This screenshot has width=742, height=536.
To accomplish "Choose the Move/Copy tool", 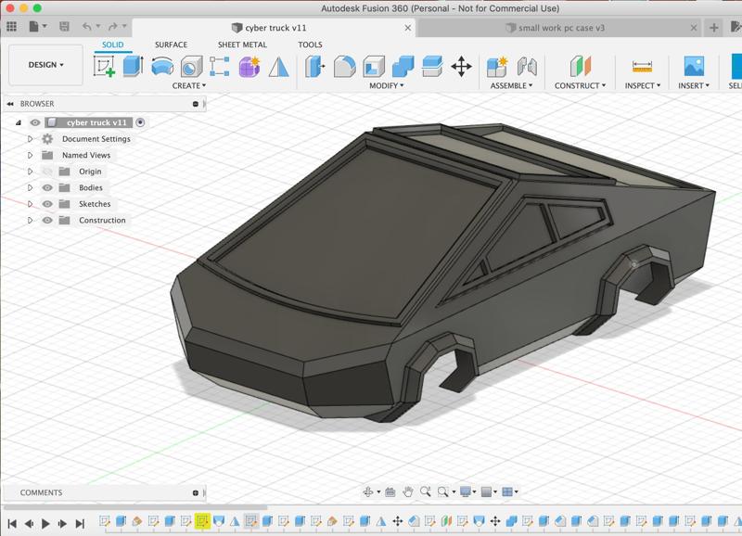I will [461, 66].
